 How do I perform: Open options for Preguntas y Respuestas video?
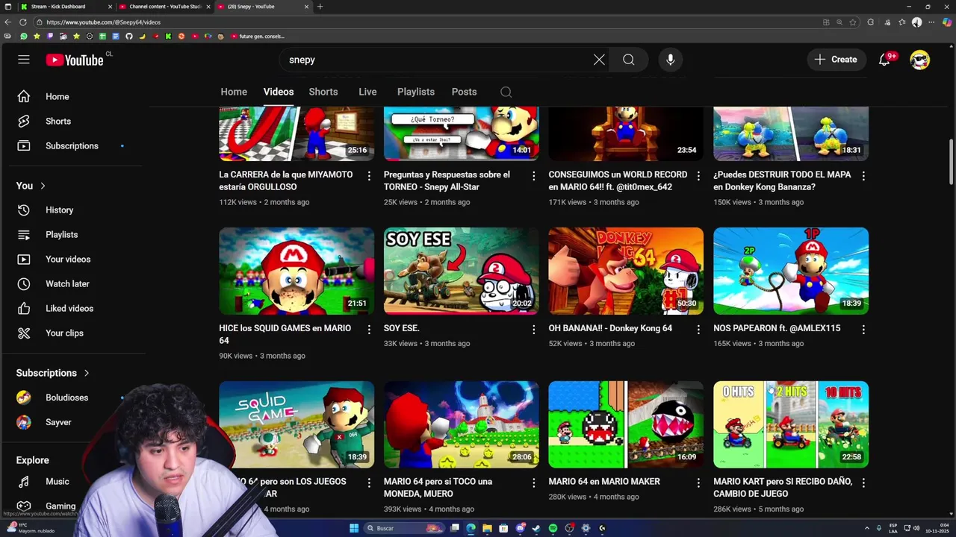(533, 176)
